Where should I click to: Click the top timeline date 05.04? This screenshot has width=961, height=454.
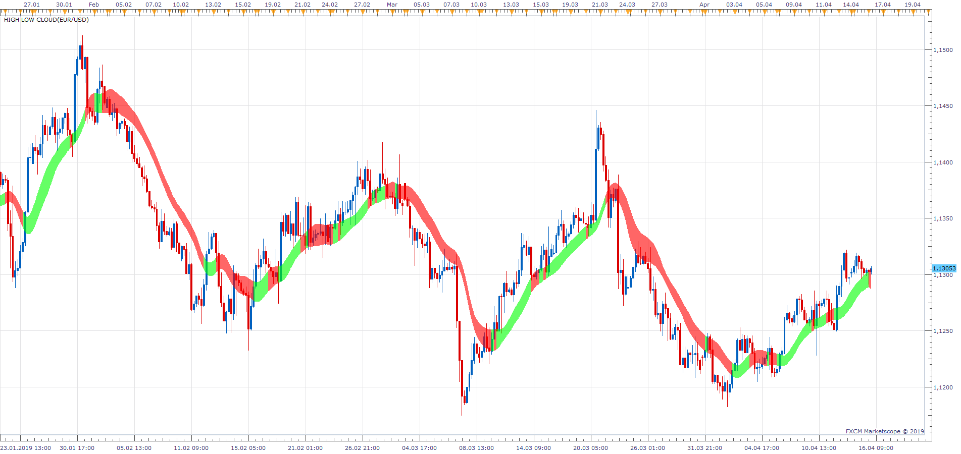pyautogui.click(x=764, y=5)
